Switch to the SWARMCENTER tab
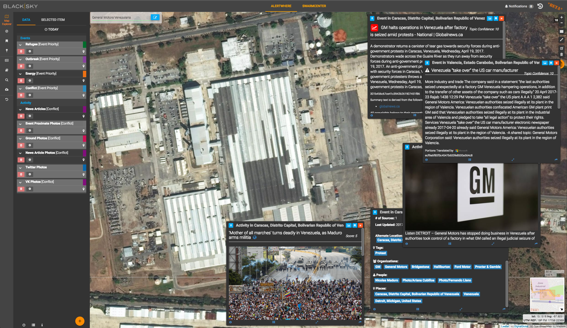567x328 pixels. point(314,6)
